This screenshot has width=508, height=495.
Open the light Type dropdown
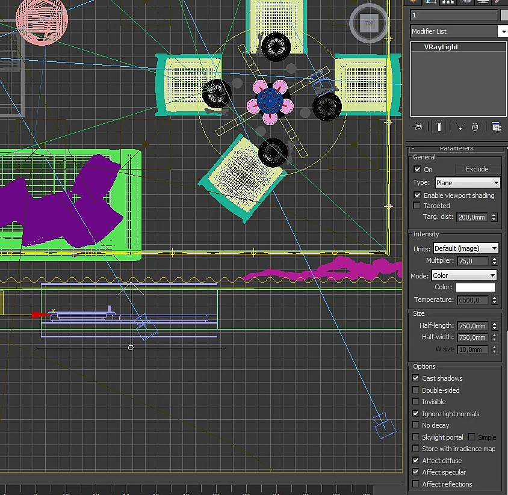[467, 183]
